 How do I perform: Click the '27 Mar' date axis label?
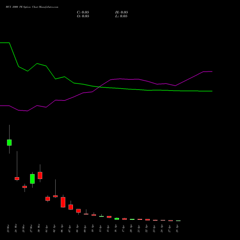pos(31,228)
